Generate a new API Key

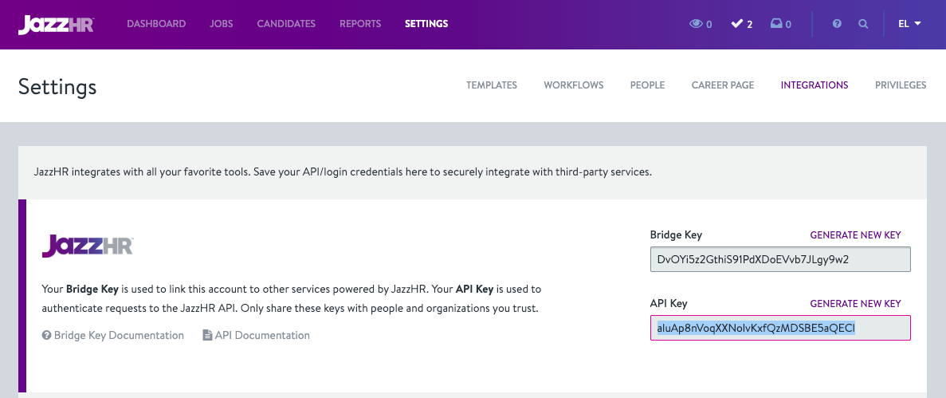pos(855,304)
